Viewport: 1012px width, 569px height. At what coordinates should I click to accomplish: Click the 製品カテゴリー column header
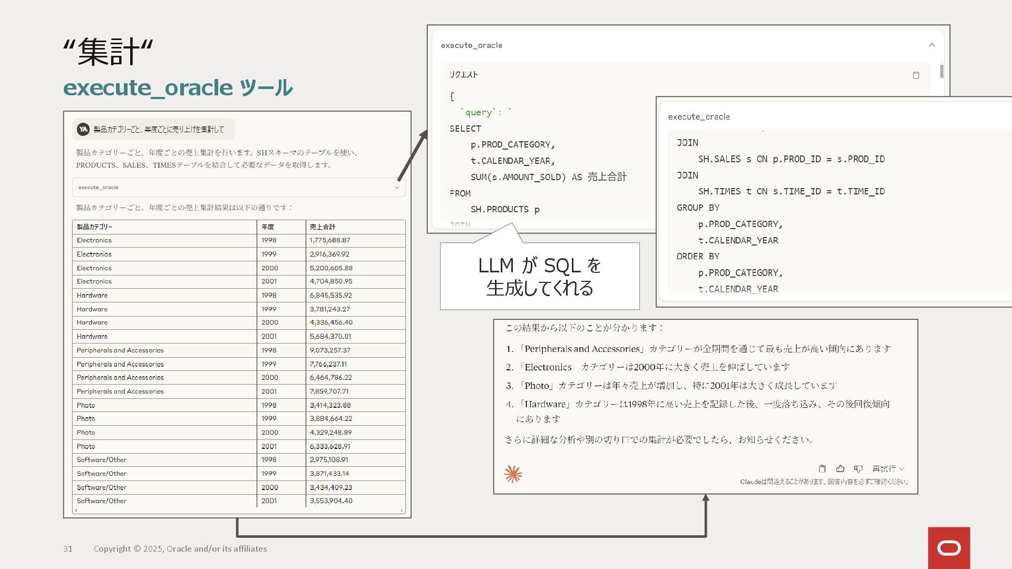(x=95, y=227)
